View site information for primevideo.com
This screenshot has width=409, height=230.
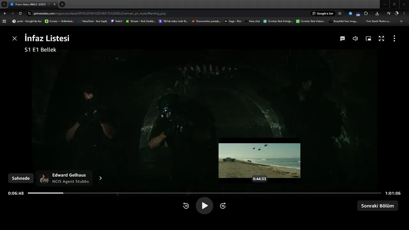[x=29, y=13]
